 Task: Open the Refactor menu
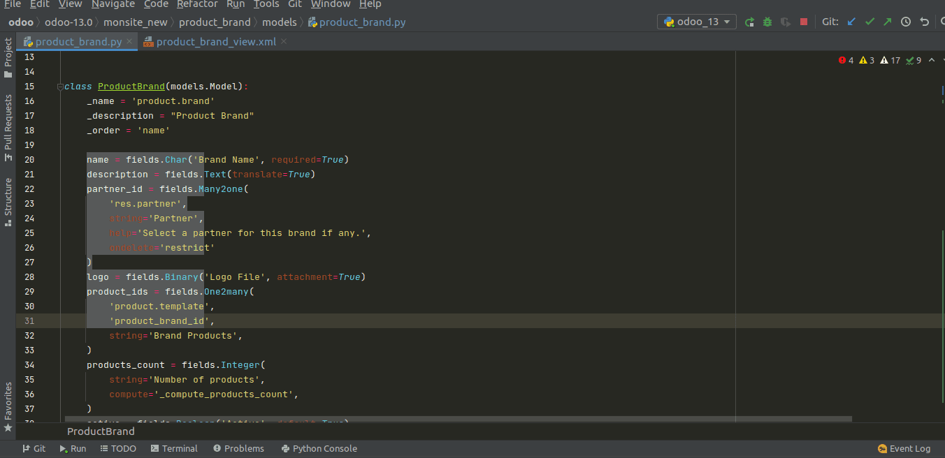[x=197, y=4]
